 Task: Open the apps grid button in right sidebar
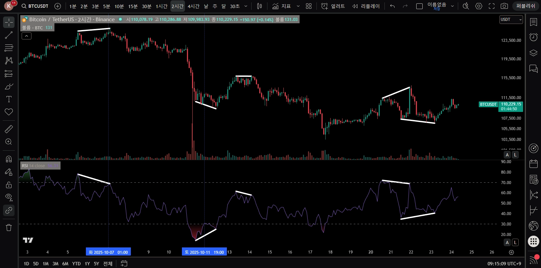click(x=534, y=241)
